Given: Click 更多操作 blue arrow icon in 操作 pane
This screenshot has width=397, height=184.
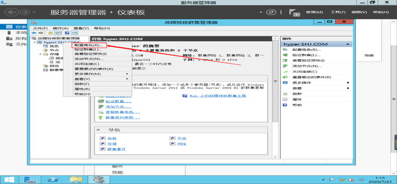Looking at the screenshot, I should pos(285,83).
